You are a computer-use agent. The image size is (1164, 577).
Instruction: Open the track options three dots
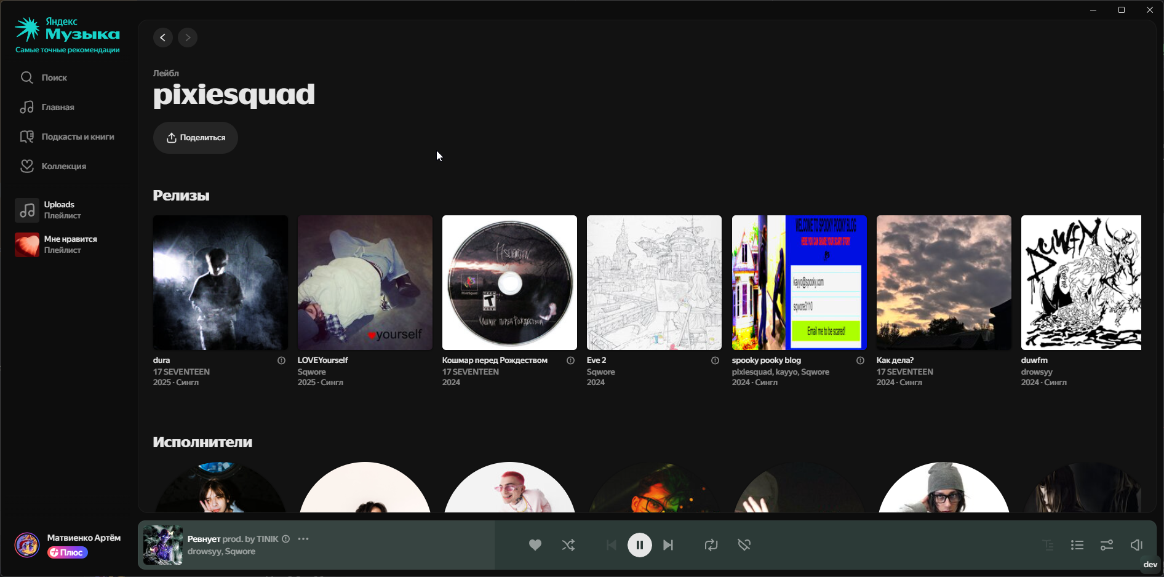pyautogui.click(x=303, y=539)
